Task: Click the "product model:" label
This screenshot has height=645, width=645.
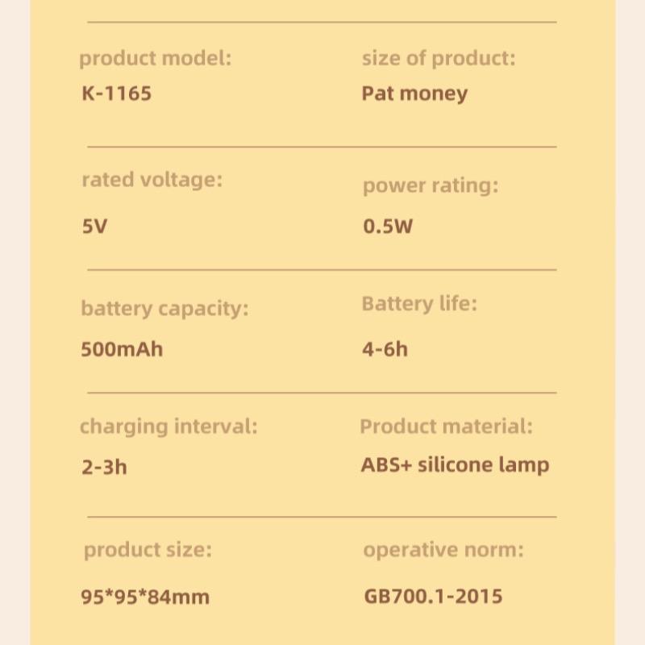Action: (x=155, y=59)
